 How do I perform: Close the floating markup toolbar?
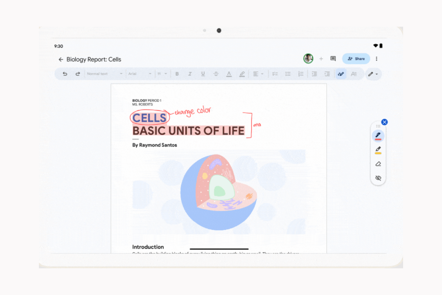tap(384, 122)
